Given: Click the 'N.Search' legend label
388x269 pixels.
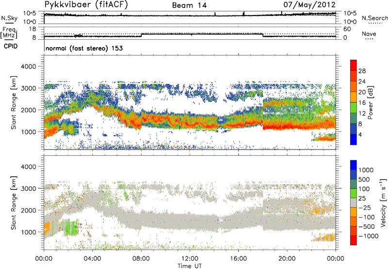Looking at the screenshot, I should click(375, 18).
